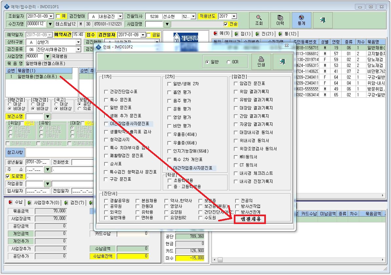391x275 pixels.
Task: Click the main window exit door icon
Action: pyautogui.click(x=323, y=20)
